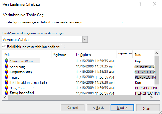Click the Satış Özeti perspective icon

(x=7, y=88)
